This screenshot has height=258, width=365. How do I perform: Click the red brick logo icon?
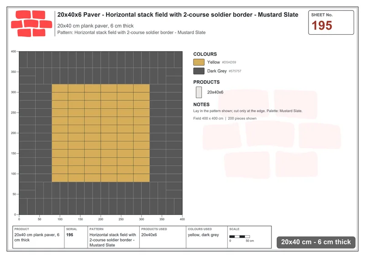click(31, 24)
